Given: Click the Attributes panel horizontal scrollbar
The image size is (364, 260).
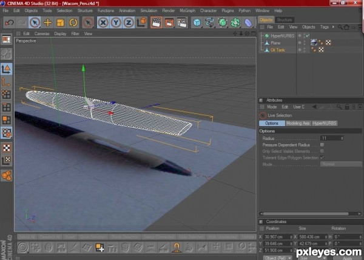Looking at the screenshot, I should point(306,214).
